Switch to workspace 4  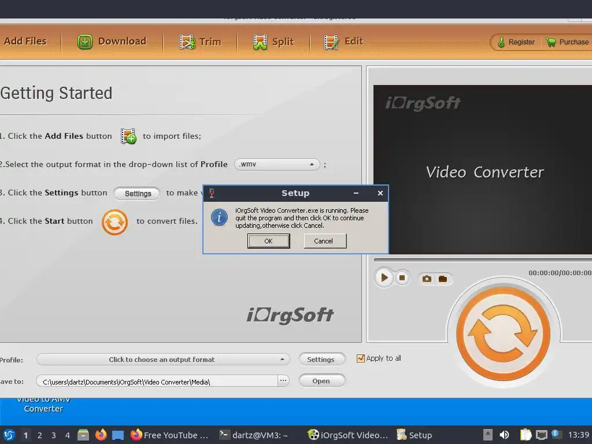[x=68, y=435]
